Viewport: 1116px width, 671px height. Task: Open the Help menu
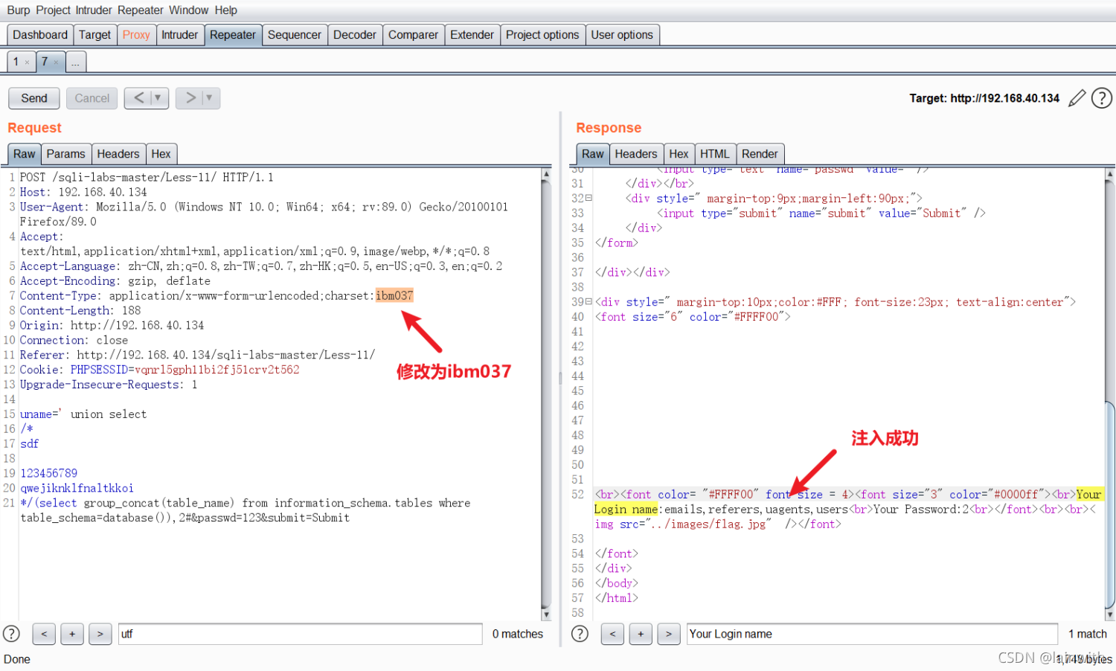226,10
